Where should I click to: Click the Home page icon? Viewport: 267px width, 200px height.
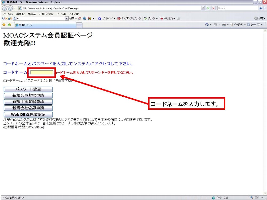[x=207, y=25]
